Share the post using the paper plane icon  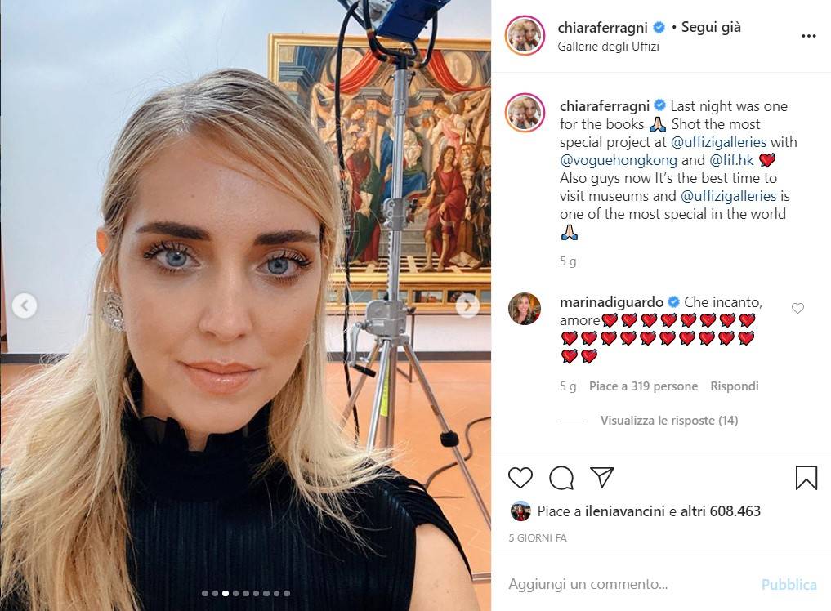(x=602, y=478)
